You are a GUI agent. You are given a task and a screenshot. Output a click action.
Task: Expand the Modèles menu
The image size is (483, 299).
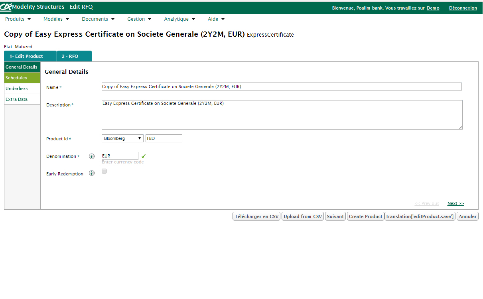click(x=56, y=19)
